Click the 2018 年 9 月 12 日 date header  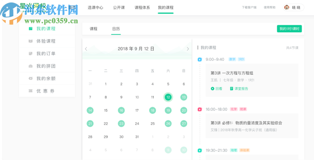tap(136, 49)
